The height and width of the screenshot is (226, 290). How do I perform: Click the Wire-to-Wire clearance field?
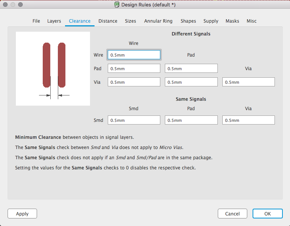point(134,55)
